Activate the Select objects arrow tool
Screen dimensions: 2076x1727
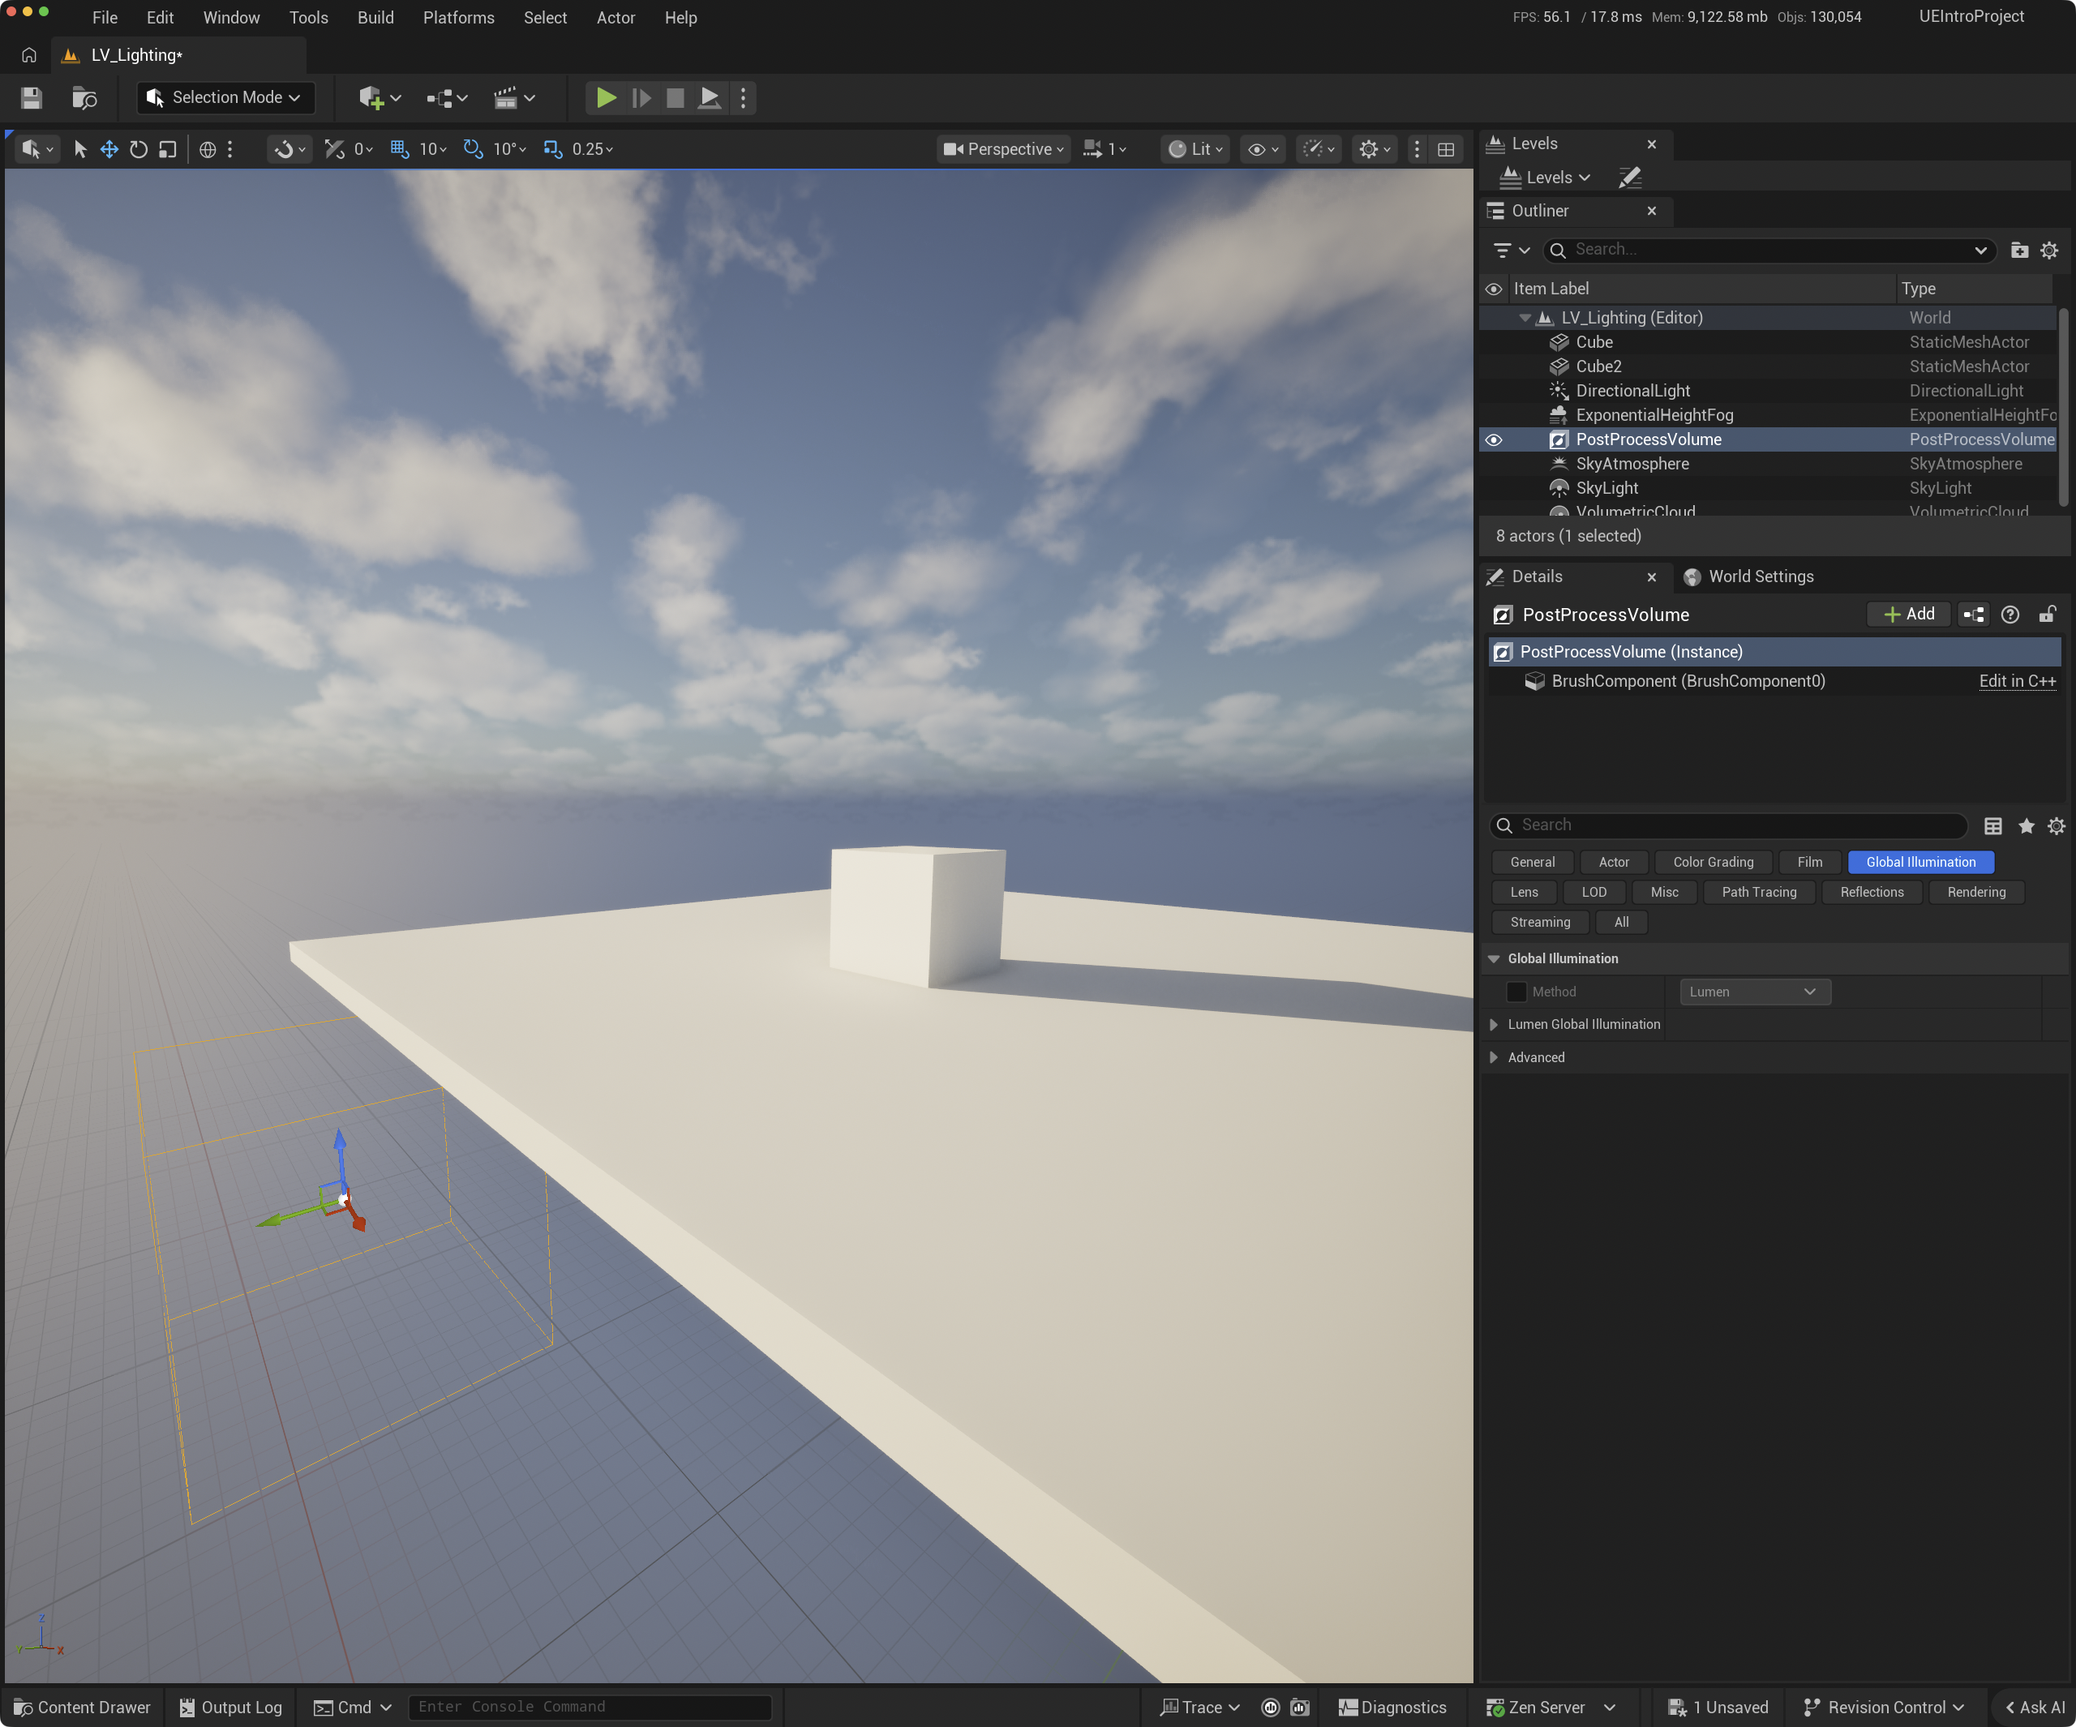(x=81, y=149)
